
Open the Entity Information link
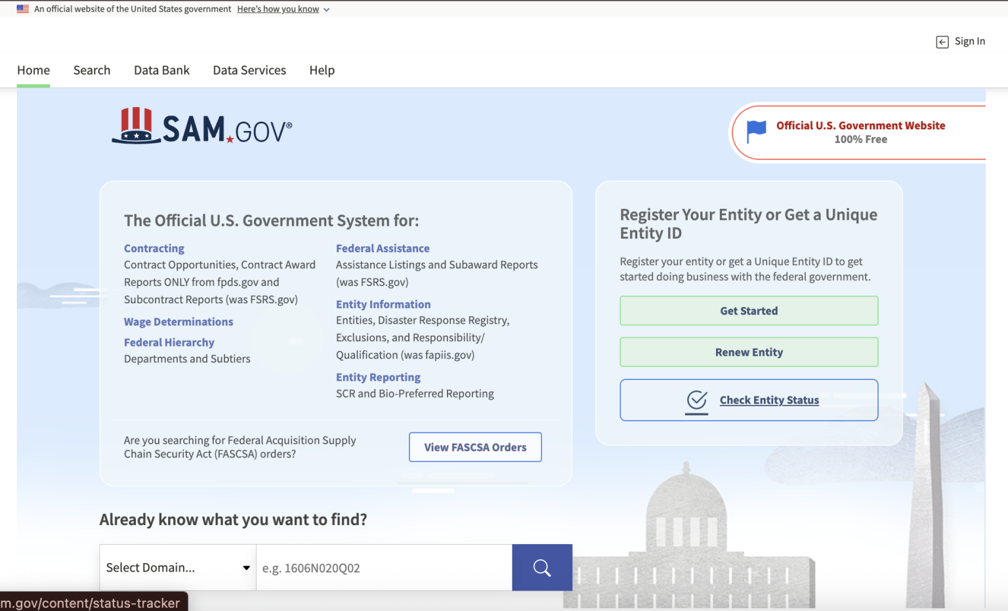pos(383,304)
